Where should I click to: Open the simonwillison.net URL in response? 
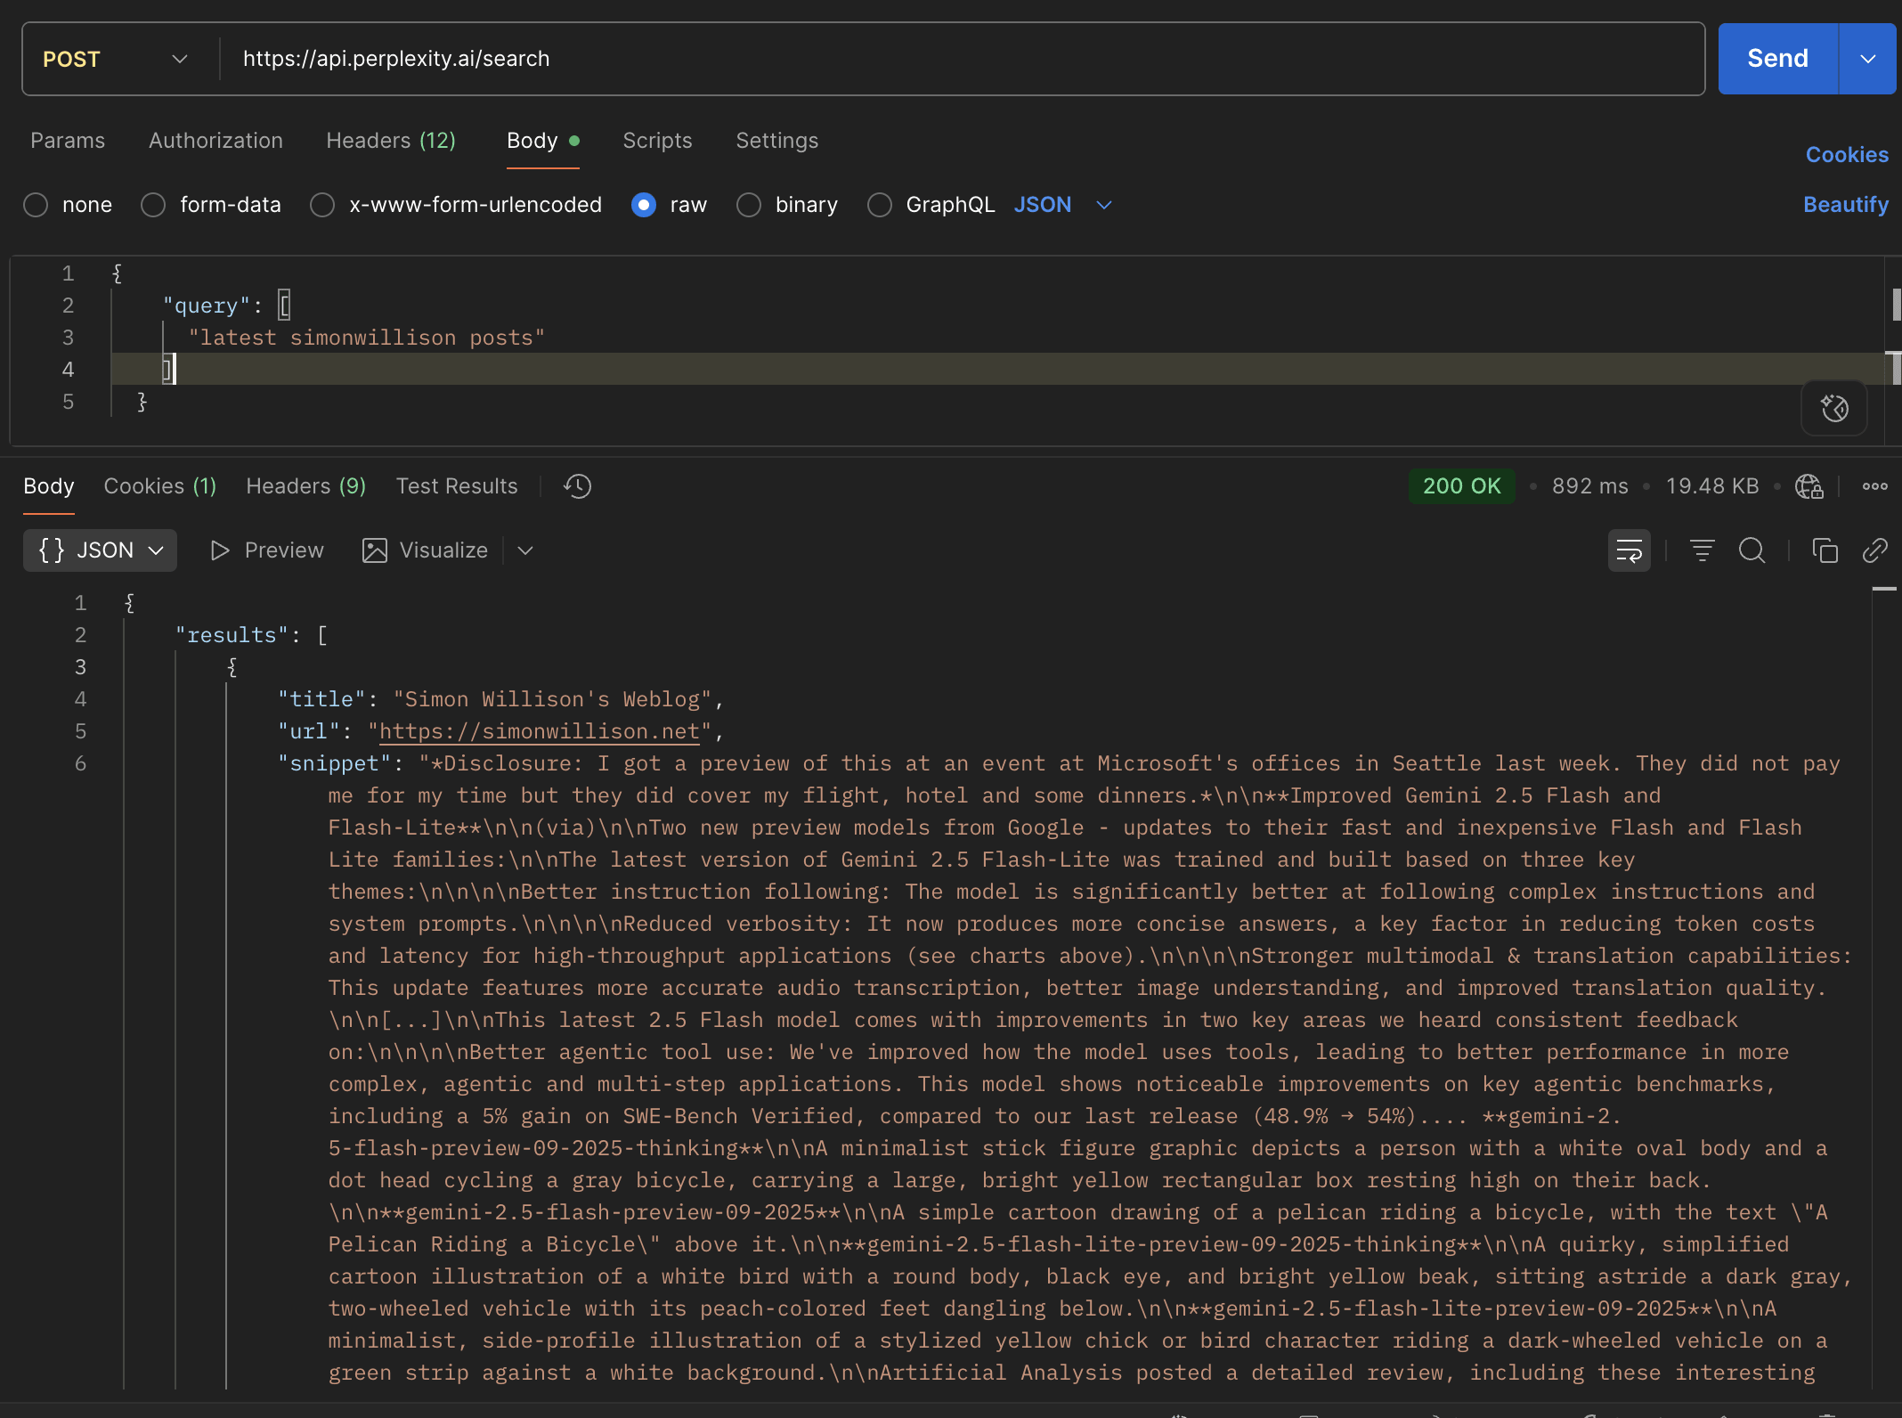(540, 731)
